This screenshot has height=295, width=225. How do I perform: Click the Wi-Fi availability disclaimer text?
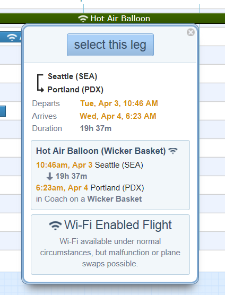[110, 253]
